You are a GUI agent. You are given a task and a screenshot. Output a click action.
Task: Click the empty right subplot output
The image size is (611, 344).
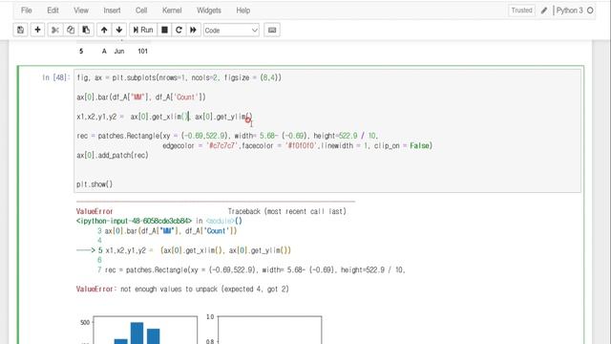[269, 330]
